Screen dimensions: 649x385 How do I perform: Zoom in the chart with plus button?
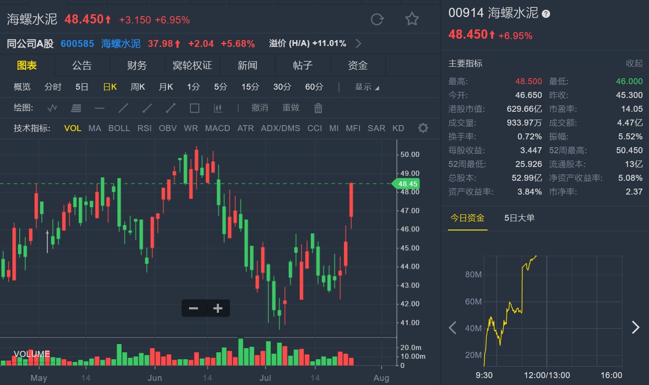tap(218, 308)
